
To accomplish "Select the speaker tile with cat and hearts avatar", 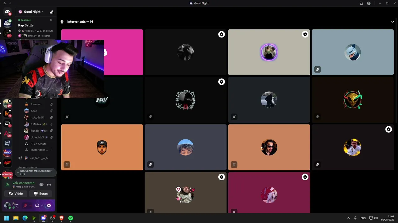I will [186, 193].
